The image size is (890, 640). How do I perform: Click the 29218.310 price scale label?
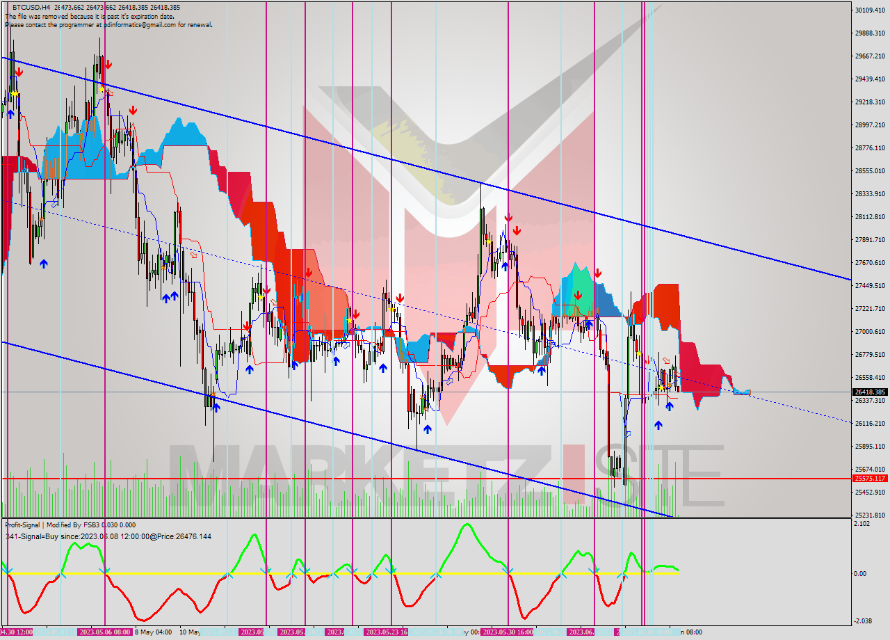coord(870,102)
